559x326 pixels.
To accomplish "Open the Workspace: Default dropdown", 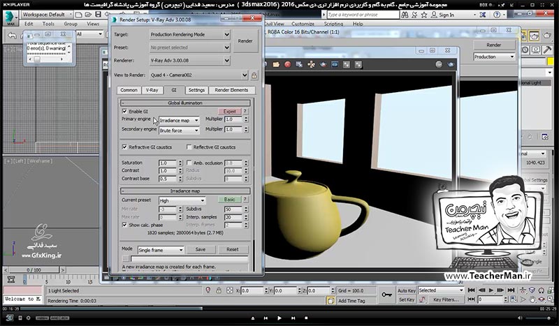I will [46, 15].
